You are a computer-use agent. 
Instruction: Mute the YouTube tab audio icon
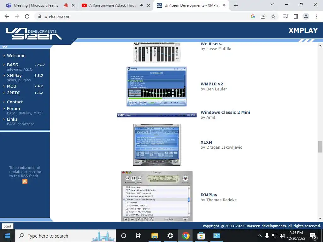point(142,5)
